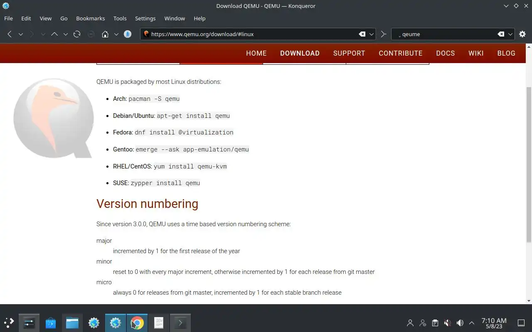Open DOCS from the site navigation

tap(446, 53)
